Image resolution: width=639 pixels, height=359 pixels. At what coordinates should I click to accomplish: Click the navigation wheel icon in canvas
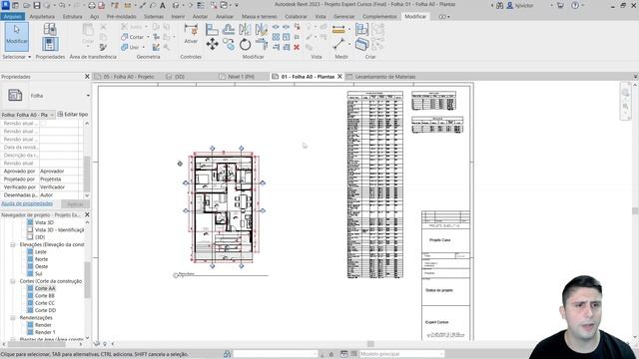tap(625, 93)
